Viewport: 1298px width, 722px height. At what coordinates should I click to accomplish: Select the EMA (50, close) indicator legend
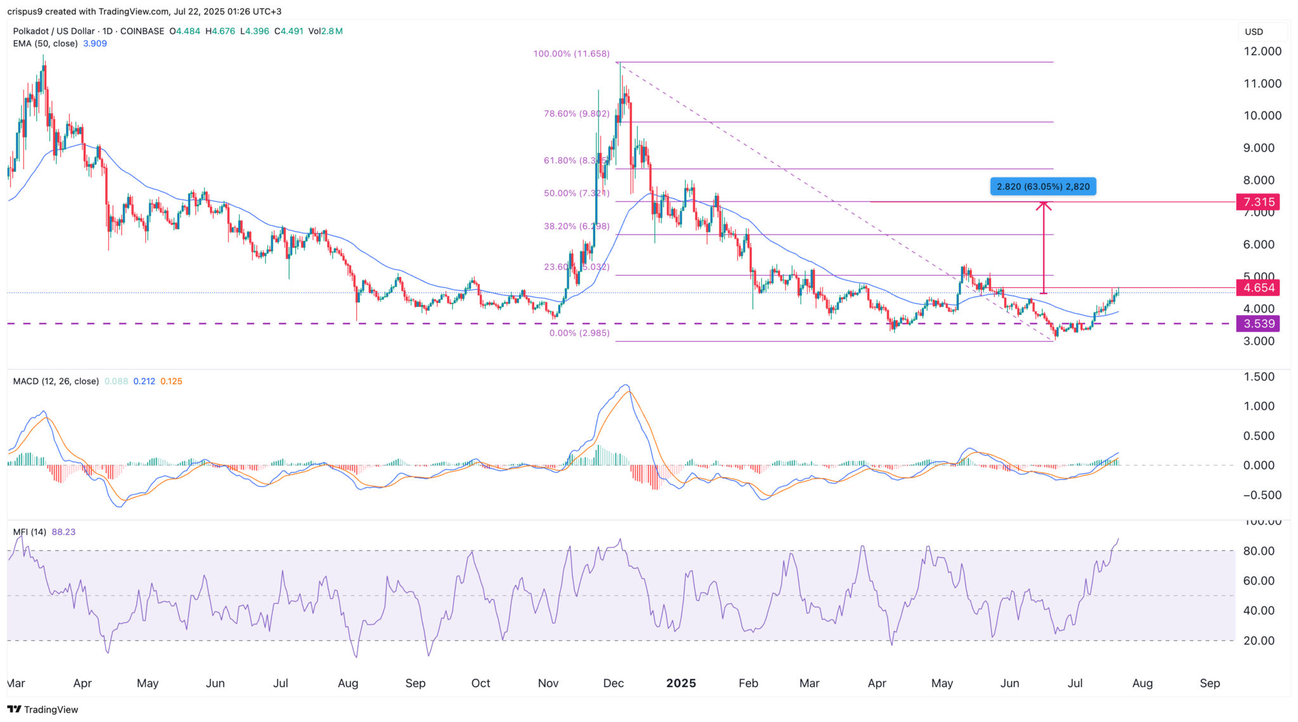pos(46,44)
